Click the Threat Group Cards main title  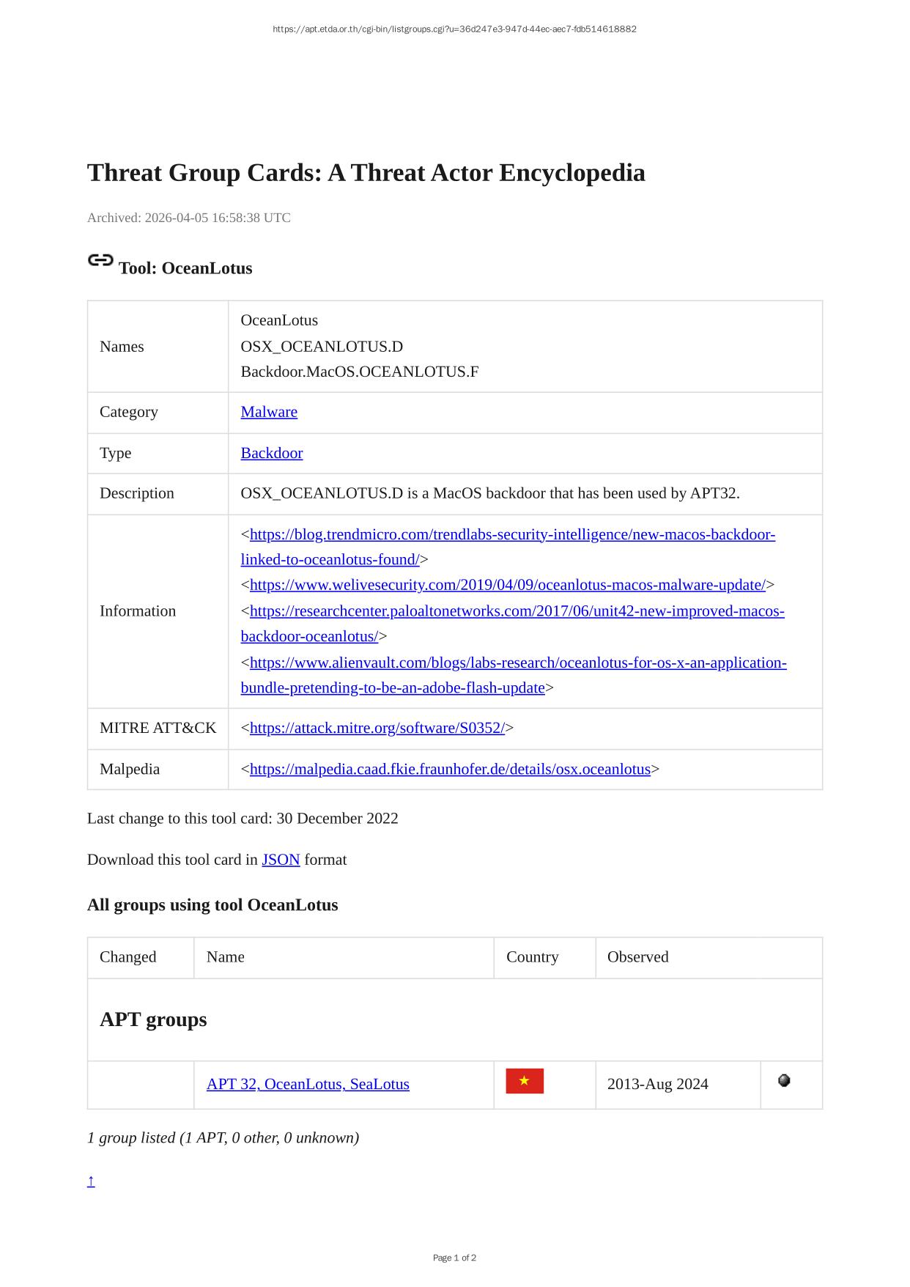pyautogui.click(x=366, y=173)
